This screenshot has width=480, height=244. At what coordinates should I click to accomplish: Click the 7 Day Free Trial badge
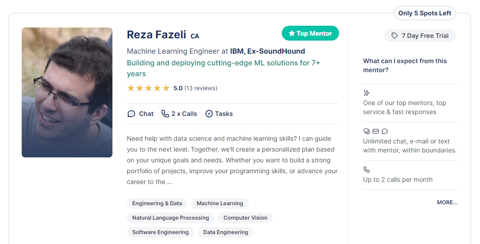pos(419,36)
